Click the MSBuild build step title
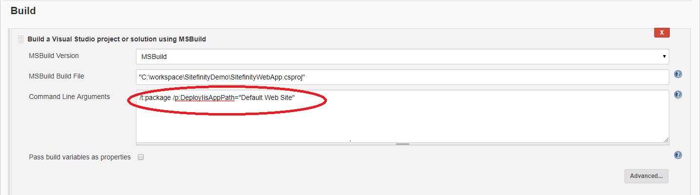The image size is (700, 195). 116,39
